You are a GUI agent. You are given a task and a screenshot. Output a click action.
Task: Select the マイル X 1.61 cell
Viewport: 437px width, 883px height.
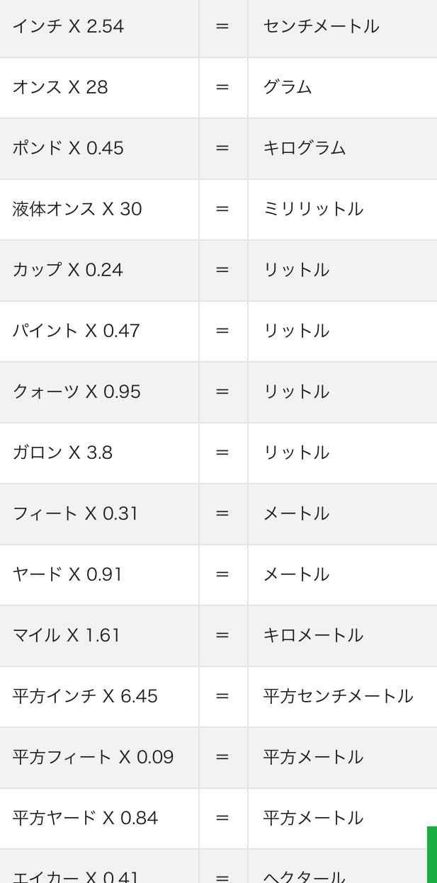pos(99,636)
